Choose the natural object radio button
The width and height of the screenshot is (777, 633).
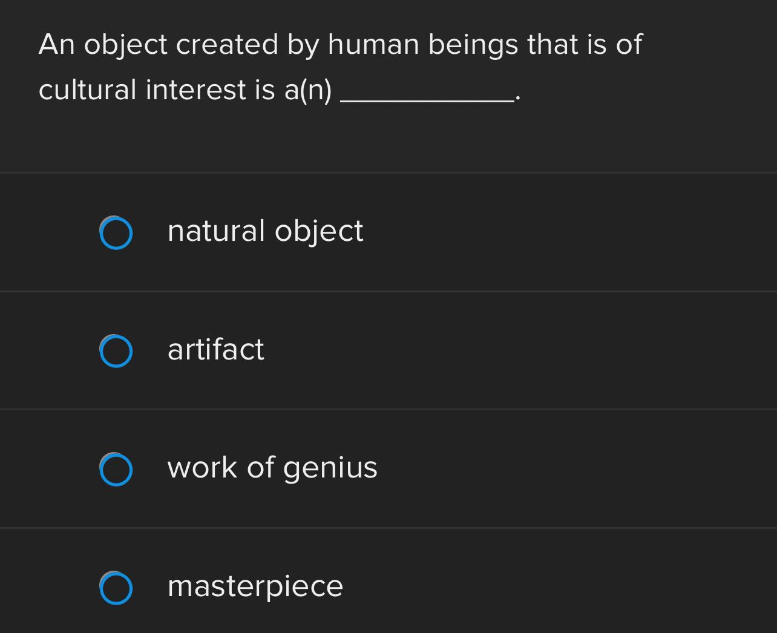[x=116, y=232]
